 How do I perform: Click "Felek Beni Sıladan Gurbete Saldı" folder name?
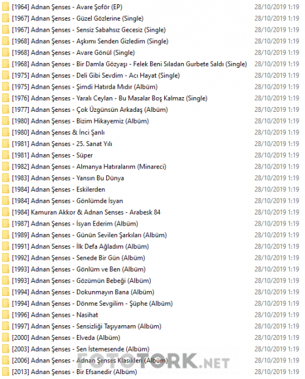178,64
